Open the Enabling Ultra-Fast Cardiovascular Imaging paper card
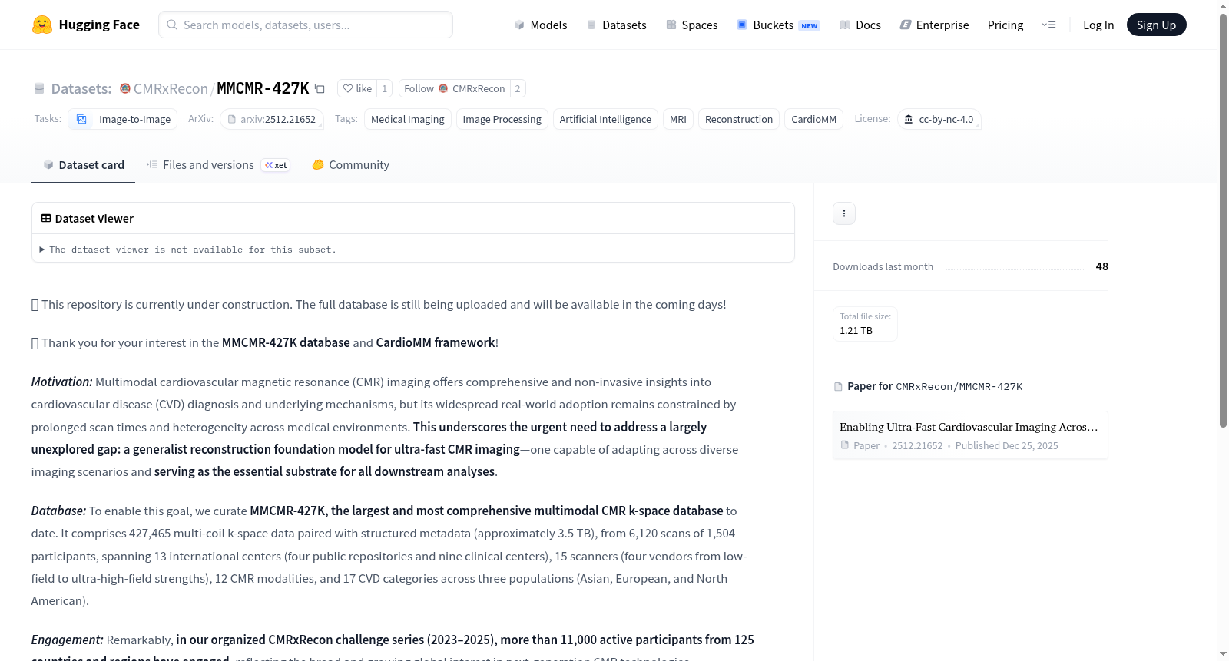The image size is (1229, 661). pyautogui.click(x=970, y=435)
